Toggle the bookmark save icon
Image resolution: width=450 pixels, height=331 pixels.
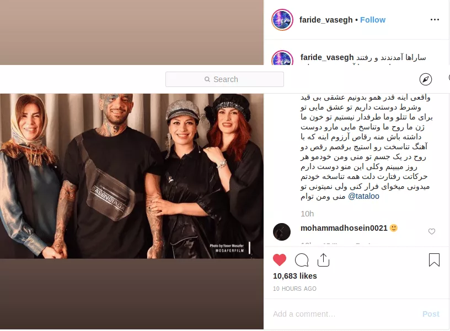tap(434, 260)
